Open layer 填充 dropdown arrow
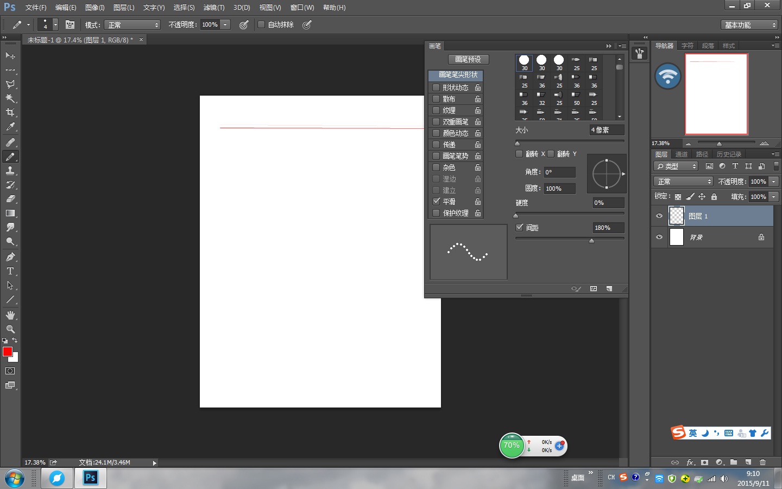This screenshot has height=489, width=782. [x=774, y=197]
